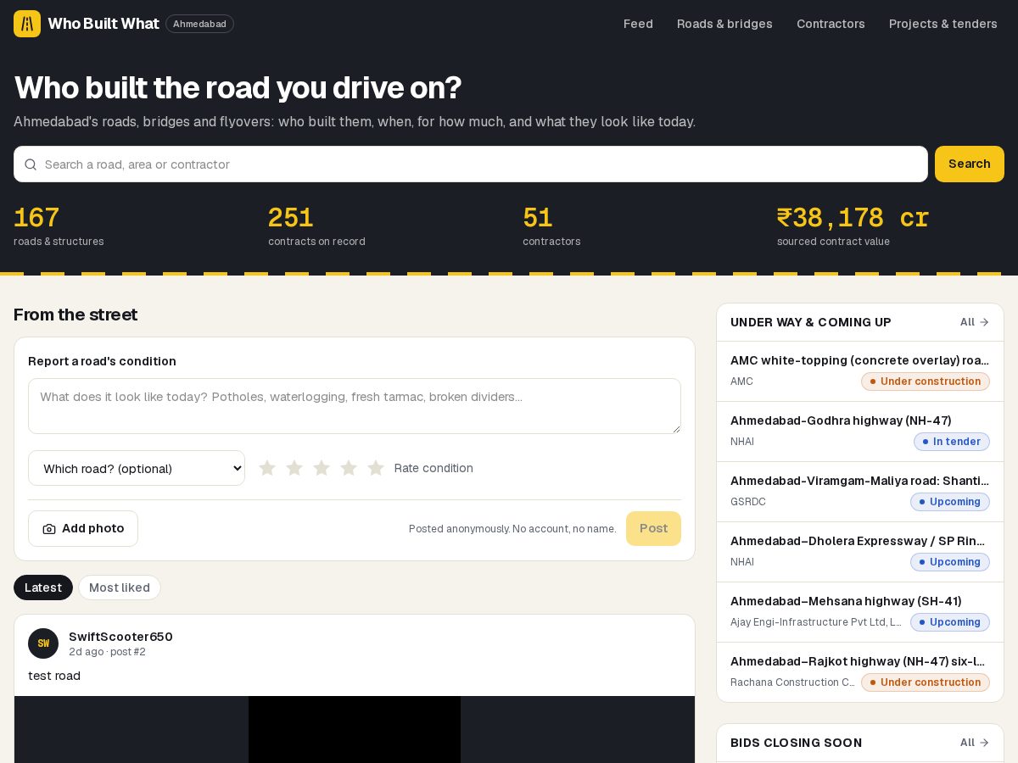Screen dimensions: 1018x763
Task: Open the Contractors page
Action: 831,24
